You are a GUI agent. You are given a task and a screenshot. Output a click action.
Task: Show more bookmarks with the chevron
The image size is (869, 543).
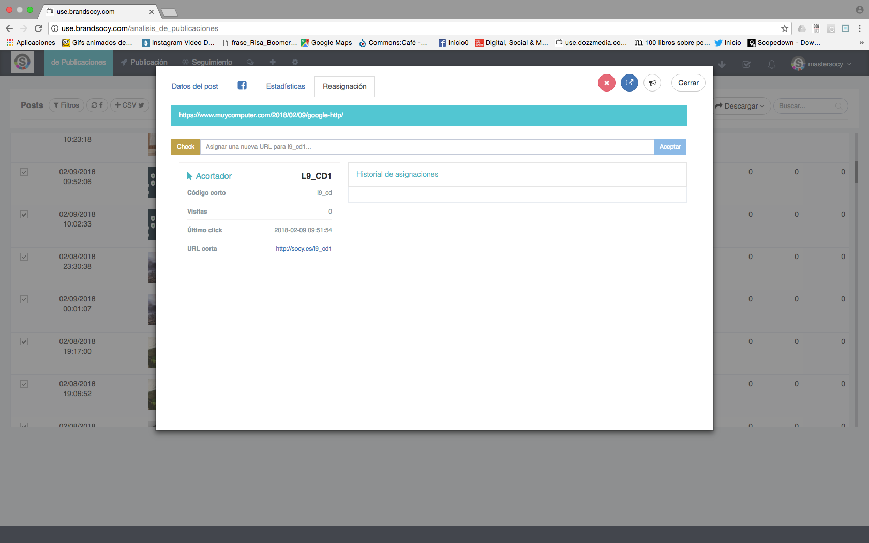(x=861, y=43)
